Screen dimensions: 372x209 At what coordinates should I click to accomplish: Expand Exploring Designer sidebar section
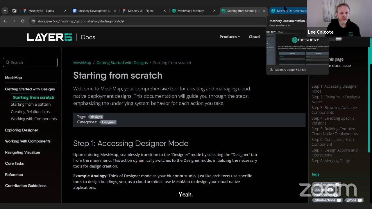[22, 130]
